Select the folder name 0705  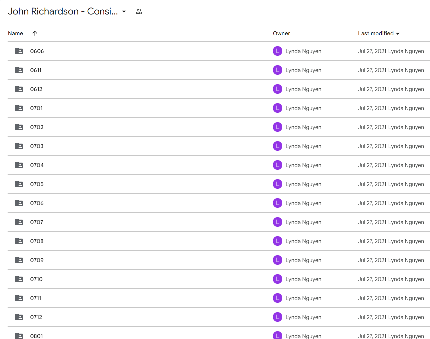[x=37, y=184]
